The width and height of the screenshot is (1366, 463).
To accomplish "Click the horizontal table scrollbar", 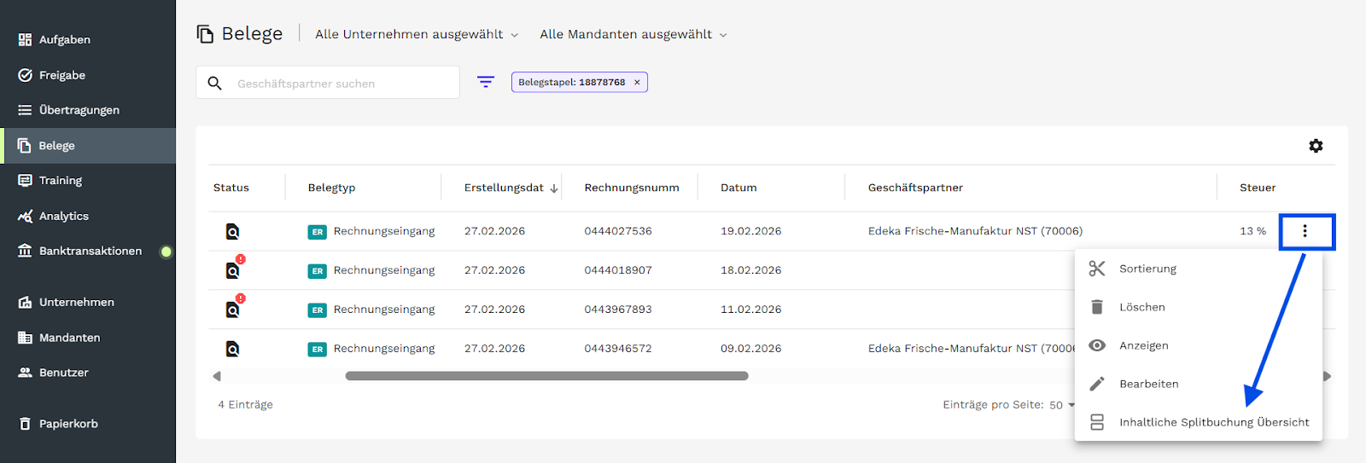I will [546, 376].
